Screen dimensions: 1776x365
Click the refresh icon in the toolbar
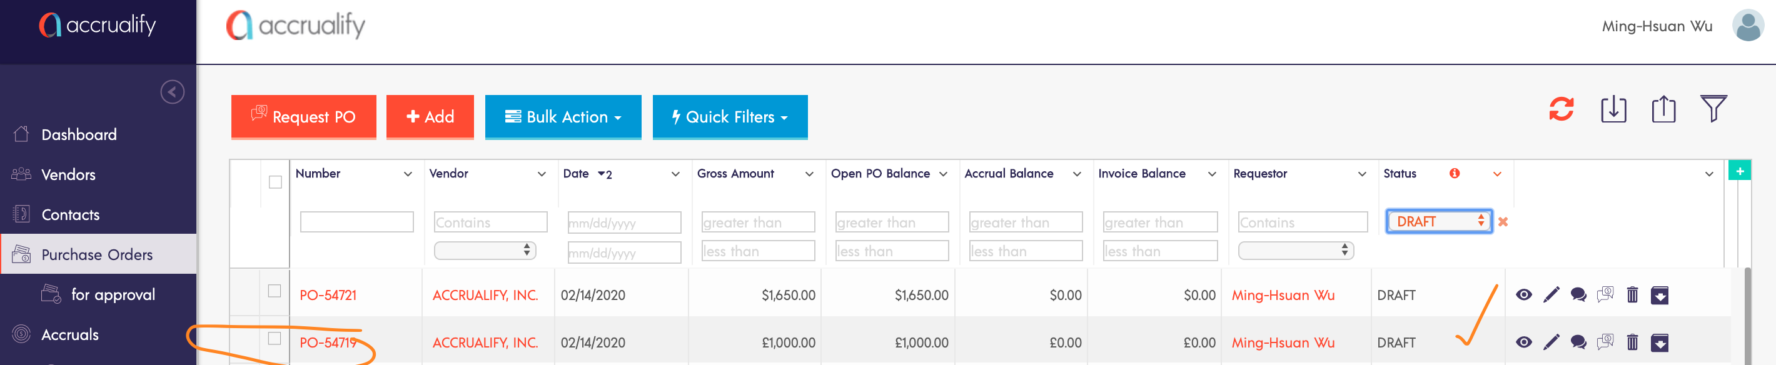[x=1561, y=109]
